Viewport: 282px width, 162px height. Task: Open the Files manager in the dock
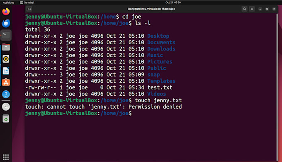pyautogui.click(x=6, y=47)
